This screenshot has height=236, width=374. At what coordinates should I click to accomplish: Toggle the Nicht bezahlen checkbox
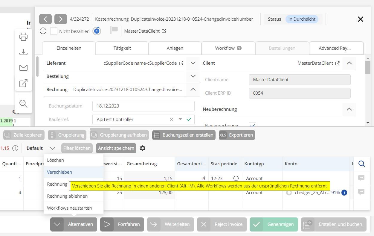pyautogui.click(x=54, y=31)
